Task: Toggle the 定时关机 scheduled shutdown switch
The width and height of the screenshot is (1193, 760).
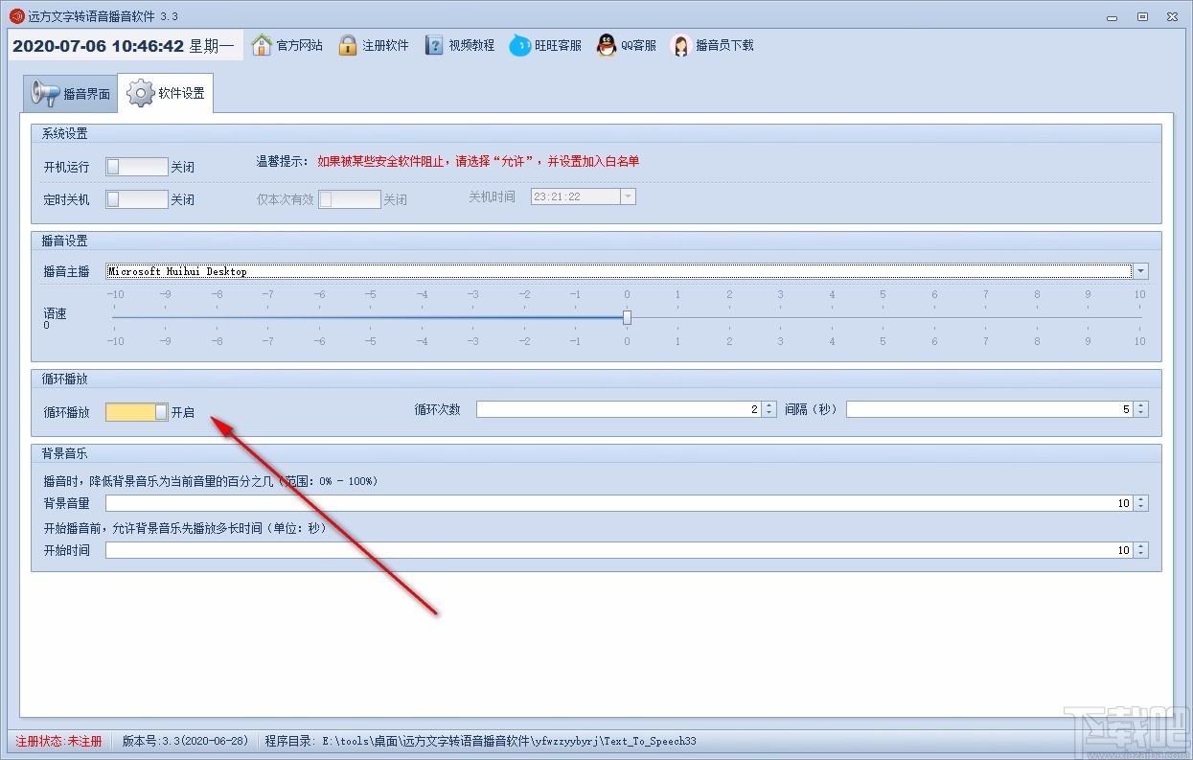Action: click(x=137, y=199)
